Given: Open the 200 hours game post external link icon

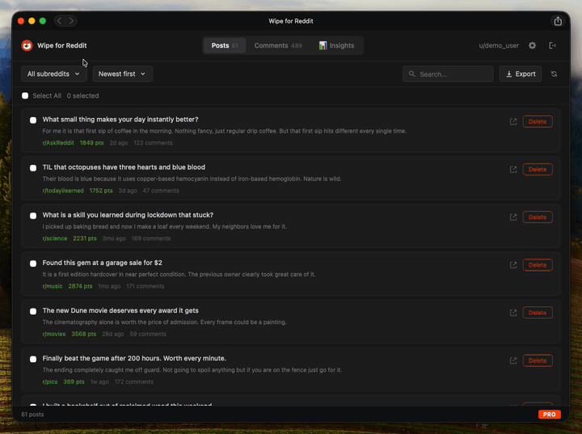Looking at the screenshot, I should click(x=513, y=360).
